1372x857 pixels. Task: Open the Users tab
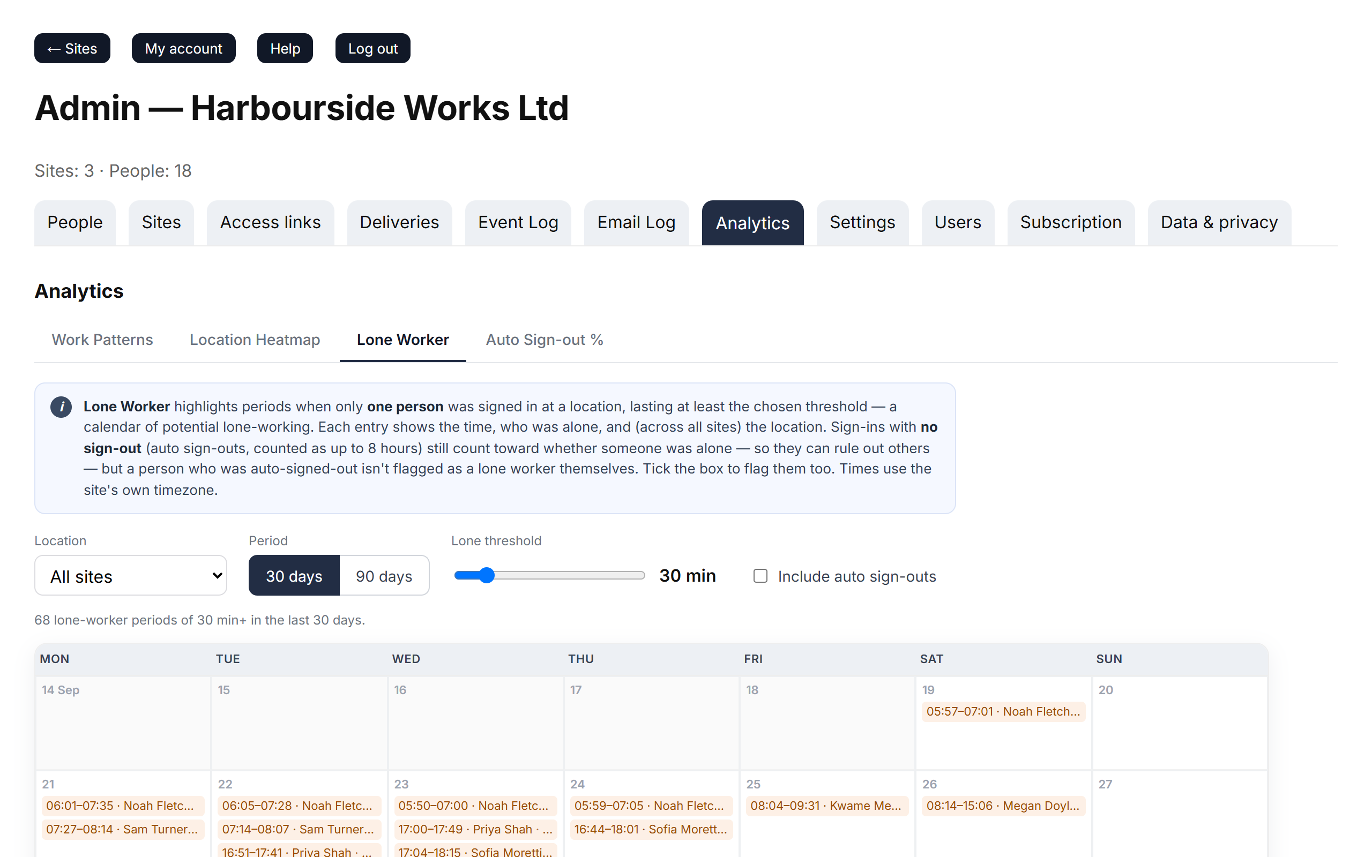pos(958,223)
